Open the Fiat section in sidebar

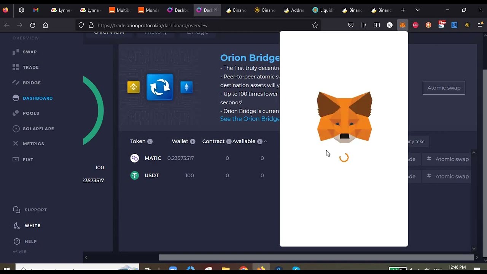pyautogui.click(x=23, y=159)
